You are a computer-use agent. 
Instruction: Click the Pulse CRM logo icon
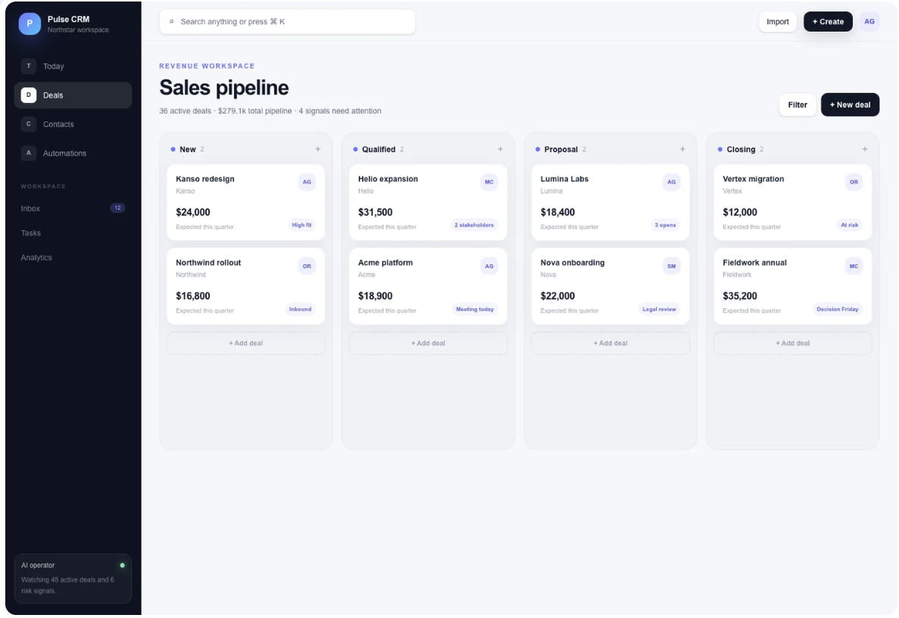(30, 23)
